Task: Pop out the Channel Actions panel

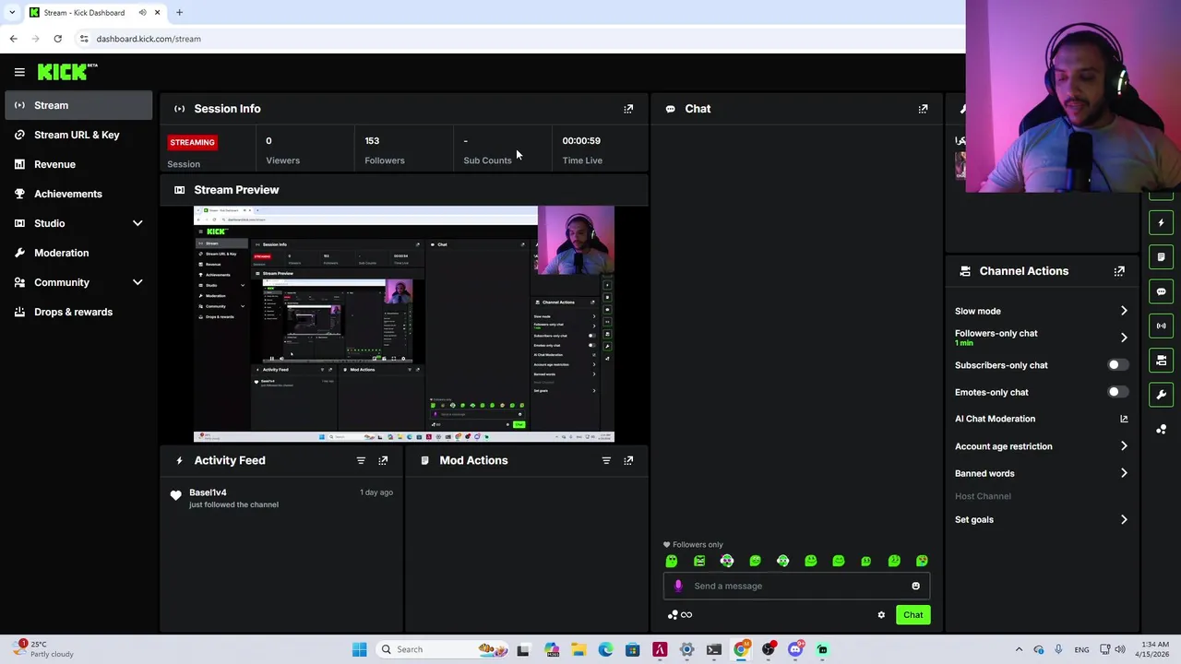Action: [x=1119, y=271]
